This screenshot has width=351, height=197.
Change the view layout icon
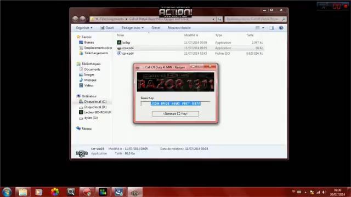258,28
